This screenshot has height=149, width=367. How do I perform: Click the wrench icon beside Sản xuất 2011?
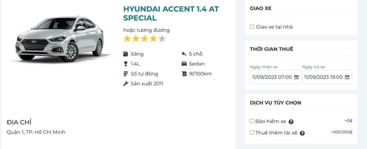(125, 84)
